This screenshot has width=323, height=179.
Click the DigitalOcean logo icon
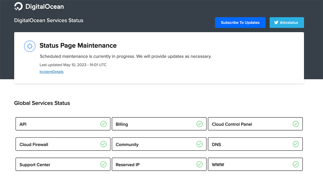18,6
